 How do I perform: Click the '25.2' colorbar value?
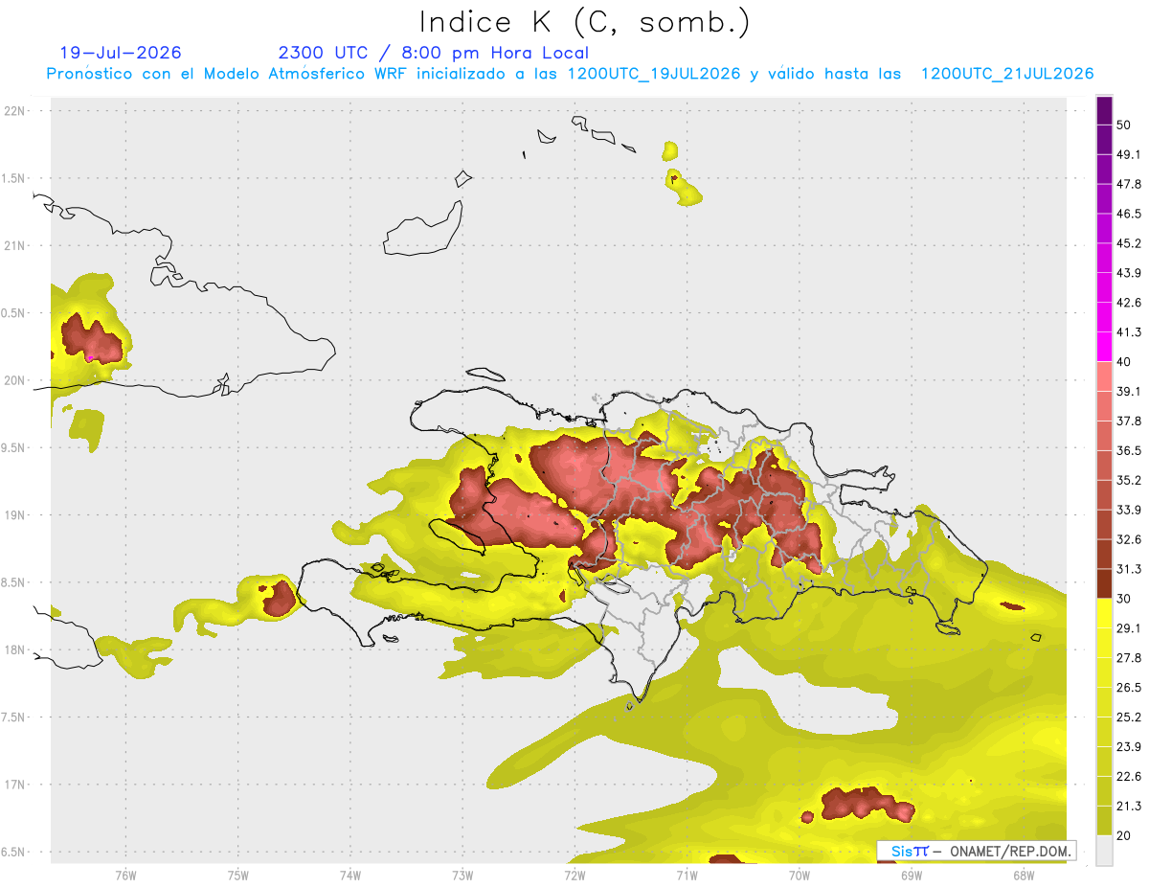pos(1129,717)
